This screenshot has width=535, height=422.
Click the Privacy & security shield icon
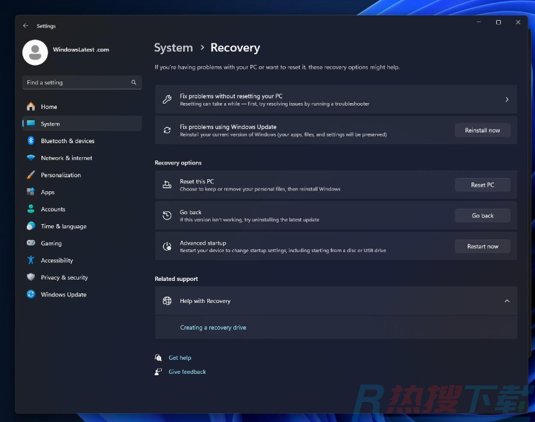point(31,277)
